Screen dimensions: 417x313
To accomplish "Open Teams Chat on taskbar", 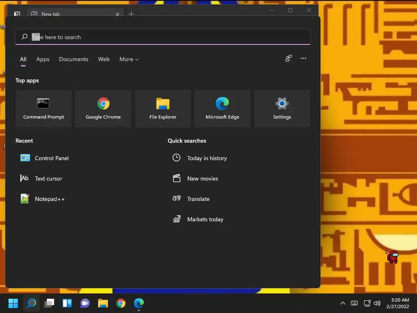I will coord(85,303).
